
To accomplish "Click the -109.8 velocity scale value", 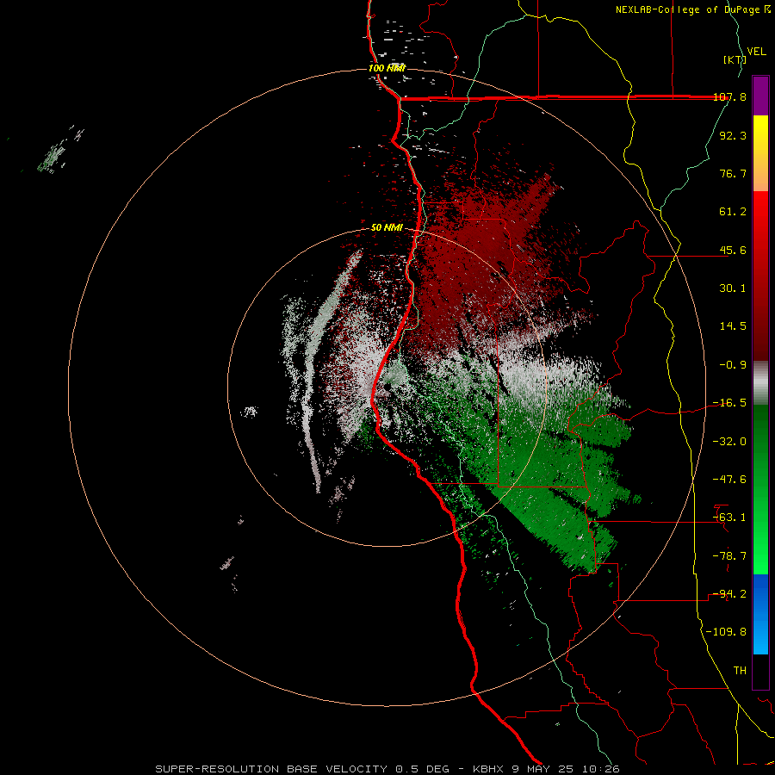I will [726, 632].
